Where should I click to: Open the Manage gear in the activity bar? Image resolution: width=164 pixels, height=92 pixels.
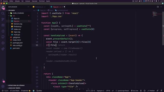pos(3,86)
